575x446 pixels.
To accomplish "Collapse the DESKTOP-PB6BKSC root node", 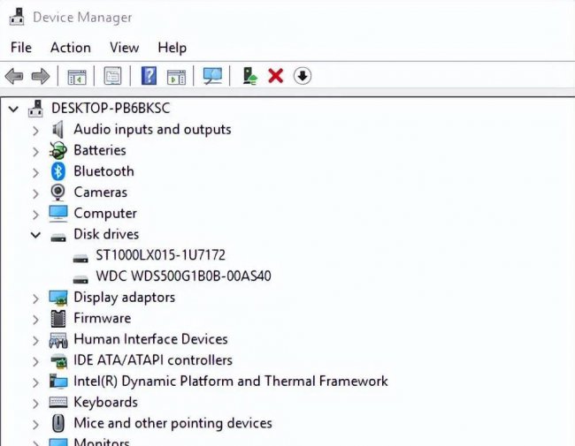I will 13,109.
